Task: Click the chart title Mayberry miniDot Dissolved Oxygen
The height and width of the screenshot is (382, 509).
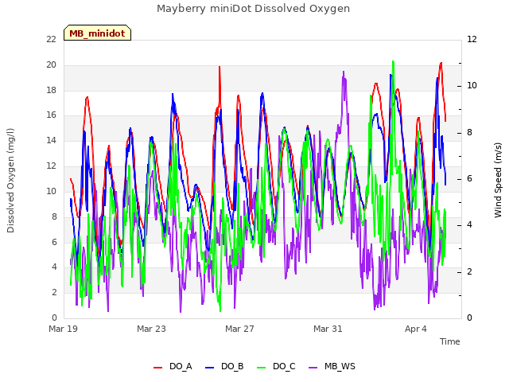Action: click(x=253, y=9)
